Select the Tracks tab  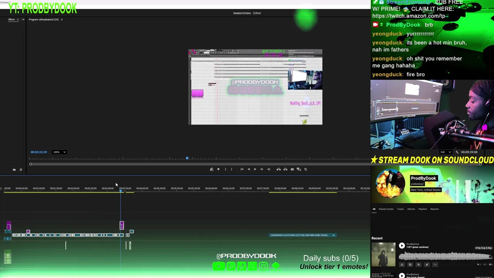coord(400,209)
